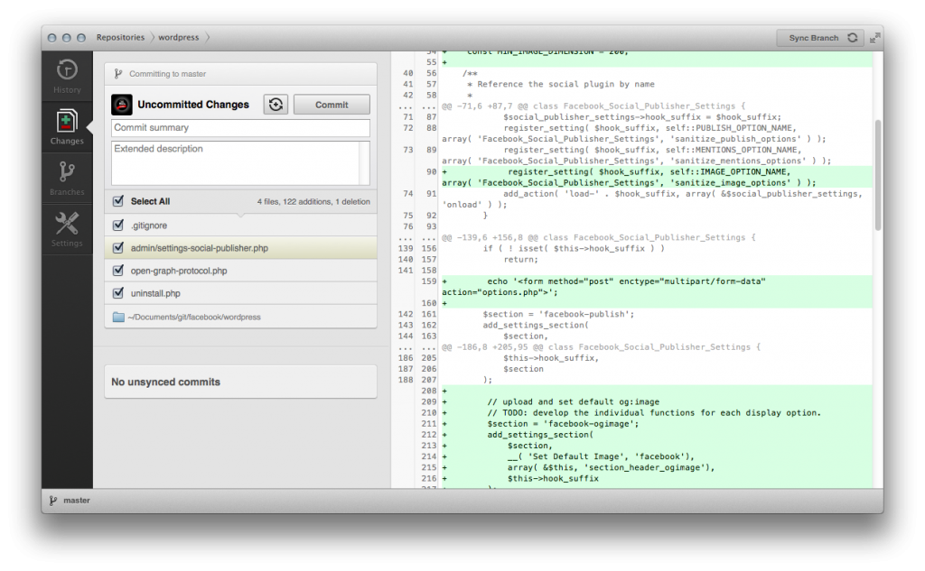Click diff hunk header '@@ -139,6 +156,8'

pos(599,237)
